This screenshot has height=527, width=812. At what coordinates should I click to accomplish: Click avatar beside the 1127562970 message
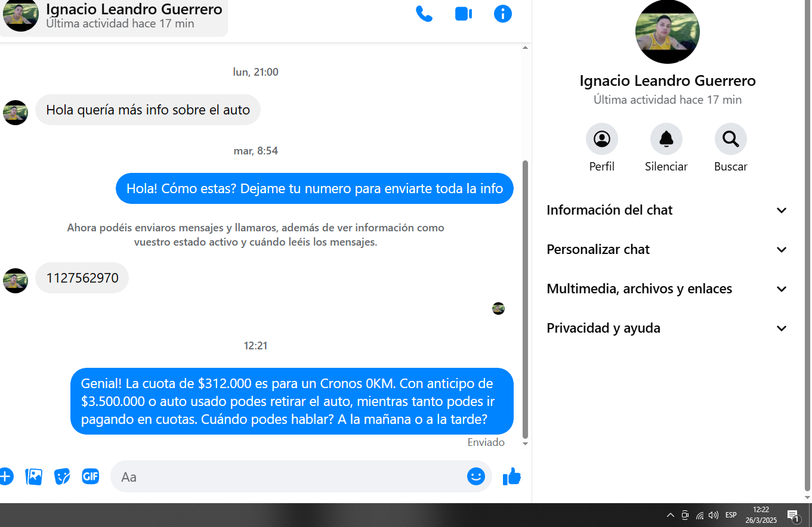tap(16, 281)
